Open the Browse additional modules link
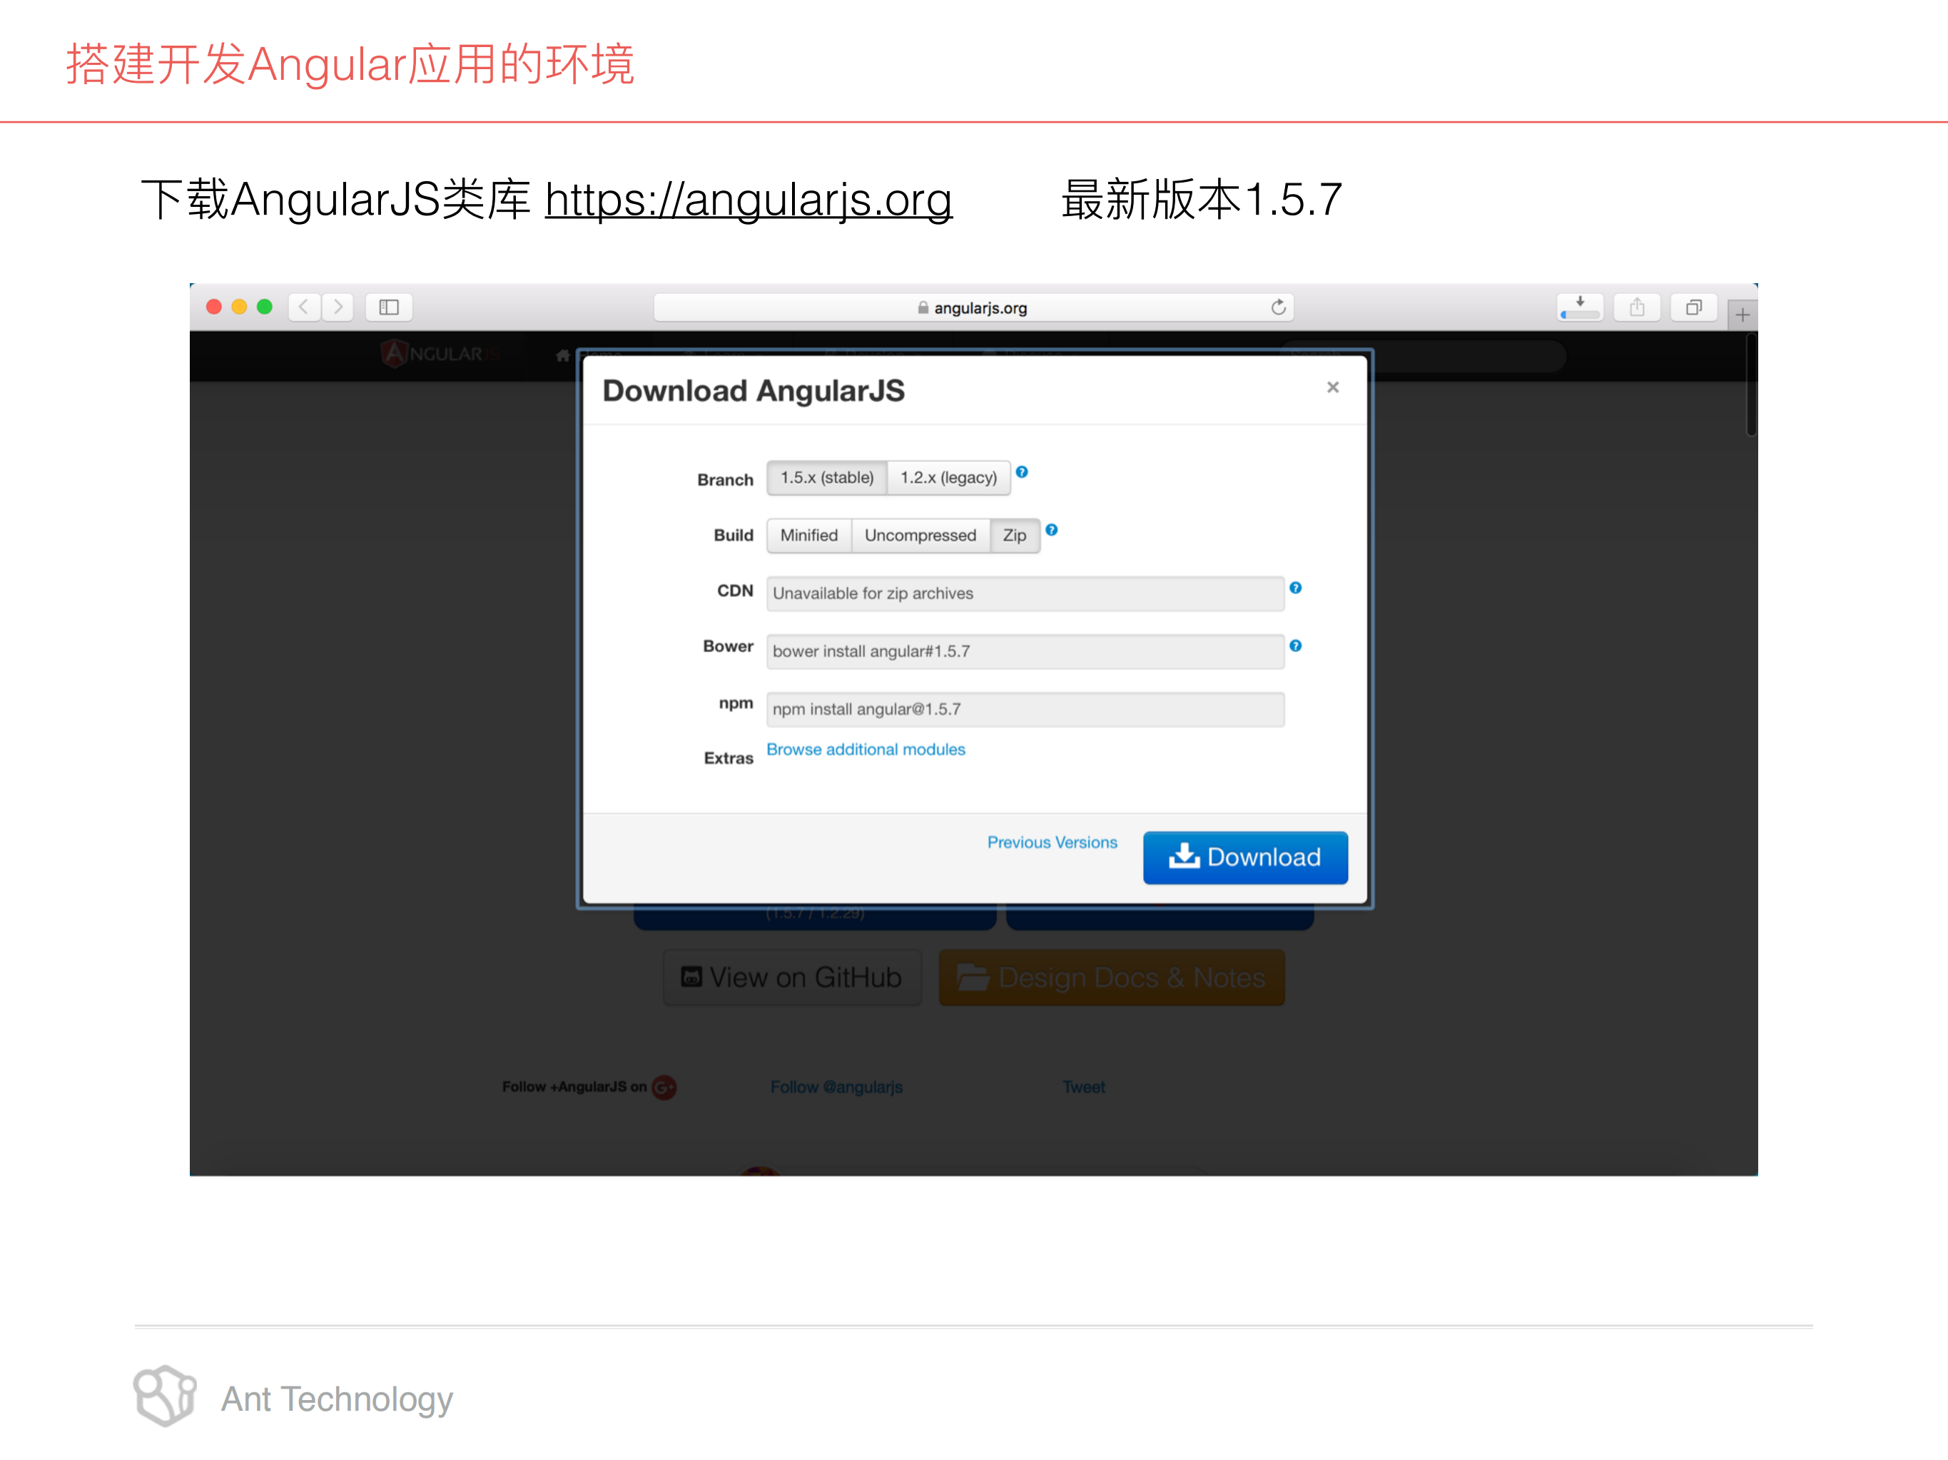 pyautogui.click(x=865, y=749)
